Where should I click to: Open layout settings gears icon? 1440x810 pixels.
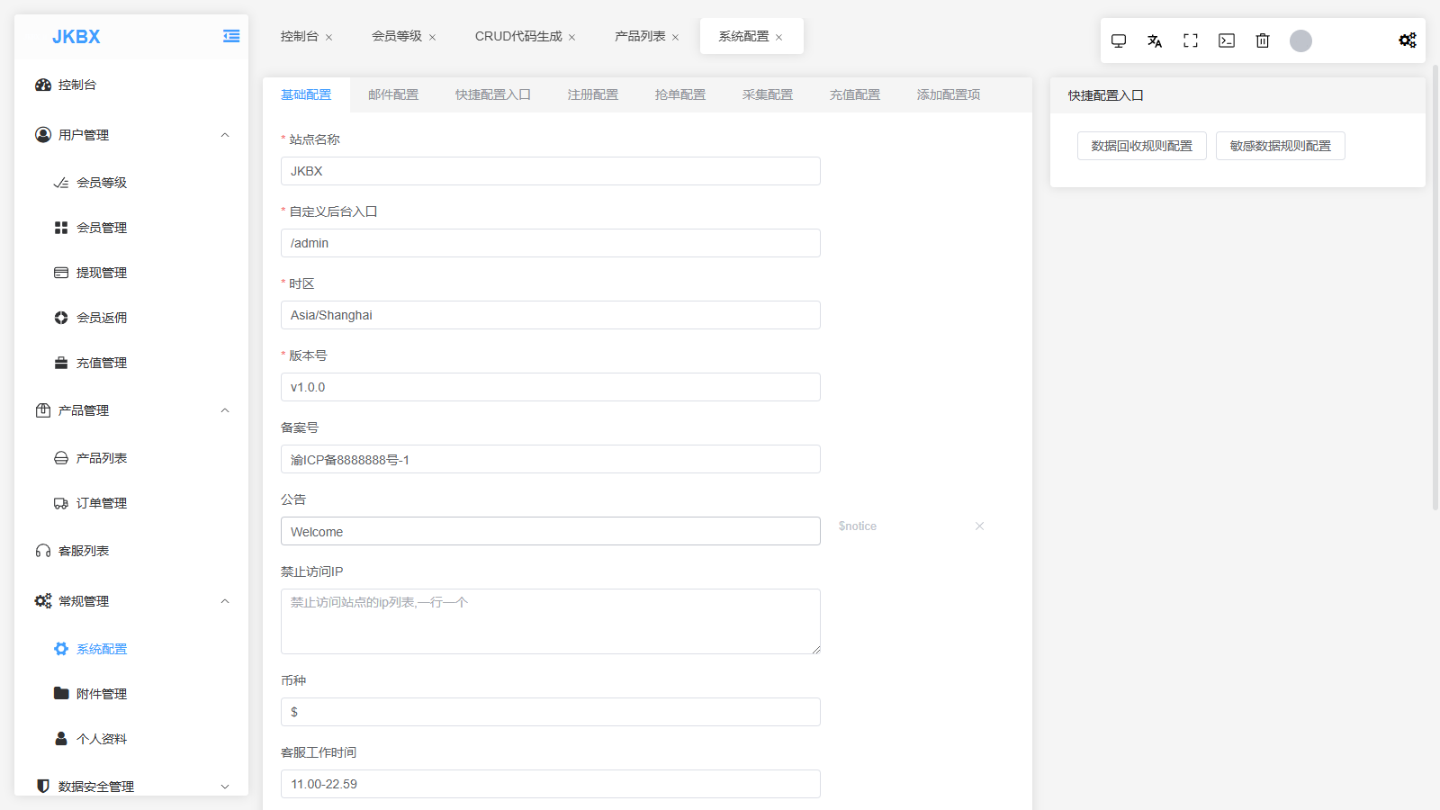pyautogui.click(x=1407, y=40)
